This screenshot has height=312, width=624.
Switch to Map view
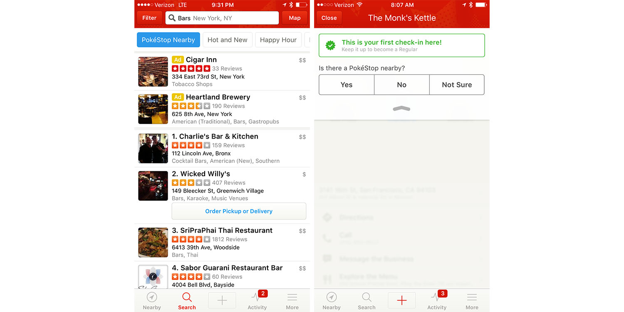(x=295, y=18)
